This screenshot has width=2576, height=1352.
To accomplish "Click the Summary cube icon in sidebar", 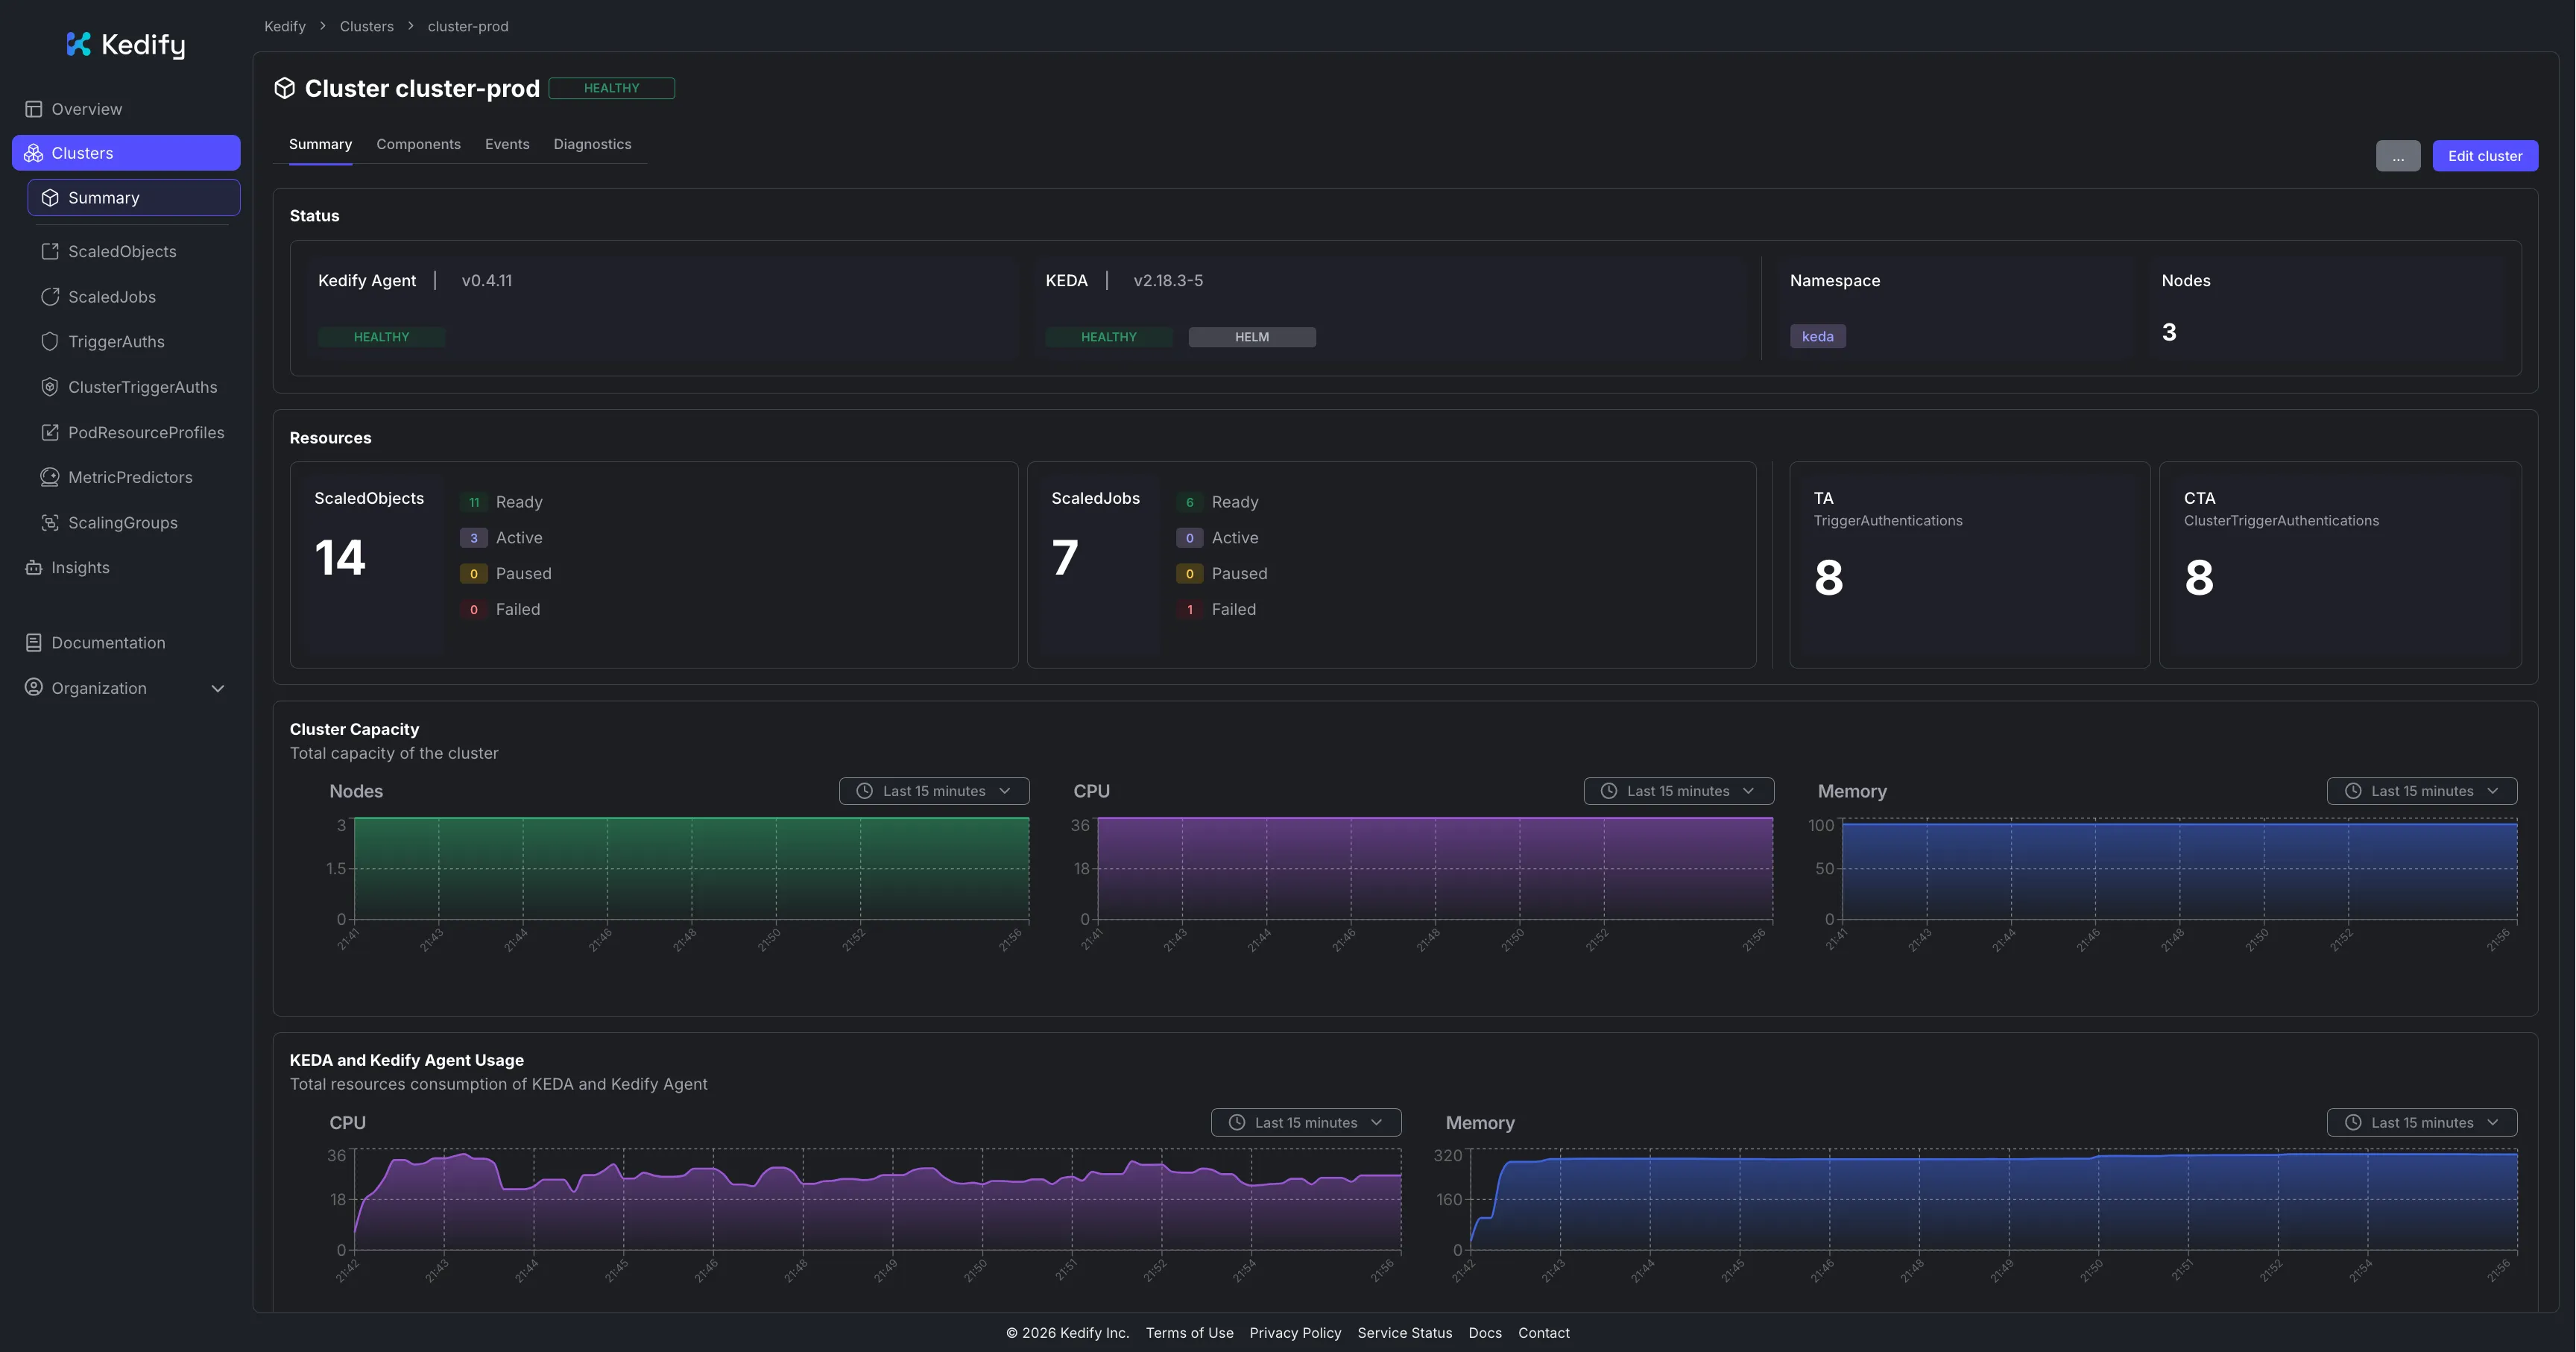I will coord(50,198).
